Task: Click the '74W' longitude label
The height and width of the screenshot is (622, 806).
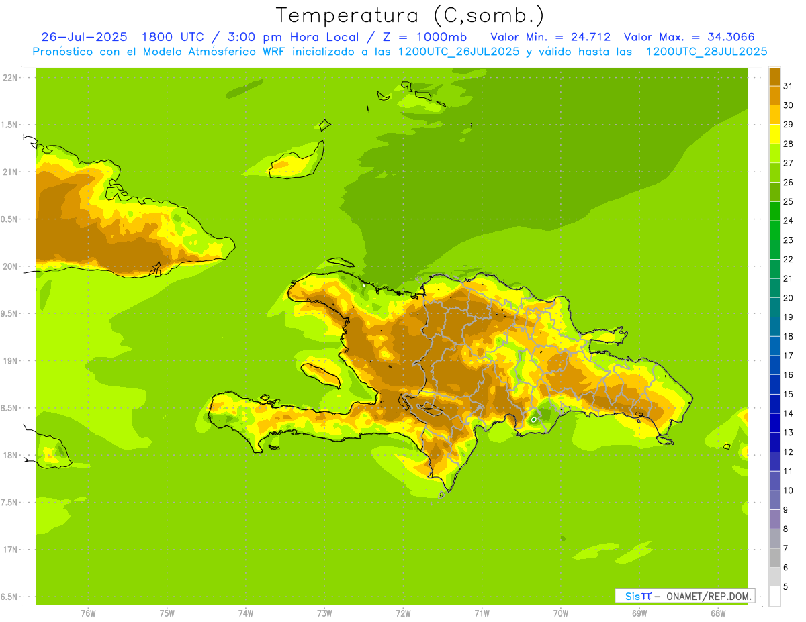Action: [246, 613]
